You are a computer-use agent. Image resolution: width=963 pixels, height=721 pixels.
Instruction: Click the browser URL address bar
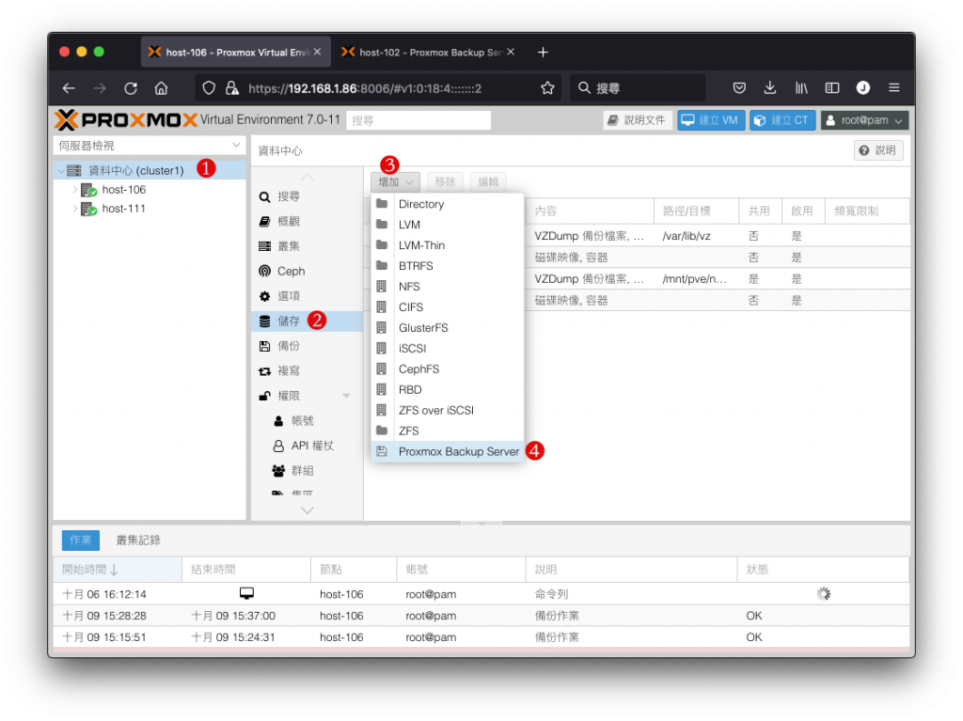click(x=376, y=88)
